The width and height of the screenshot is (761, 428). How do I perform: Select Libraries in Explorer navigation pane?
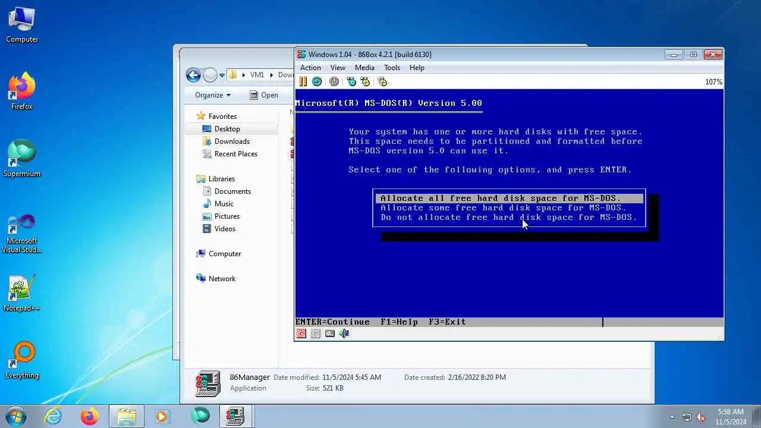221,179
